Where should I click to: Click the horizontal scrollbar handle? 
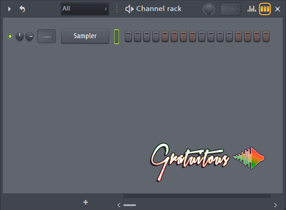pyautogui.click(x=129, y=205)
